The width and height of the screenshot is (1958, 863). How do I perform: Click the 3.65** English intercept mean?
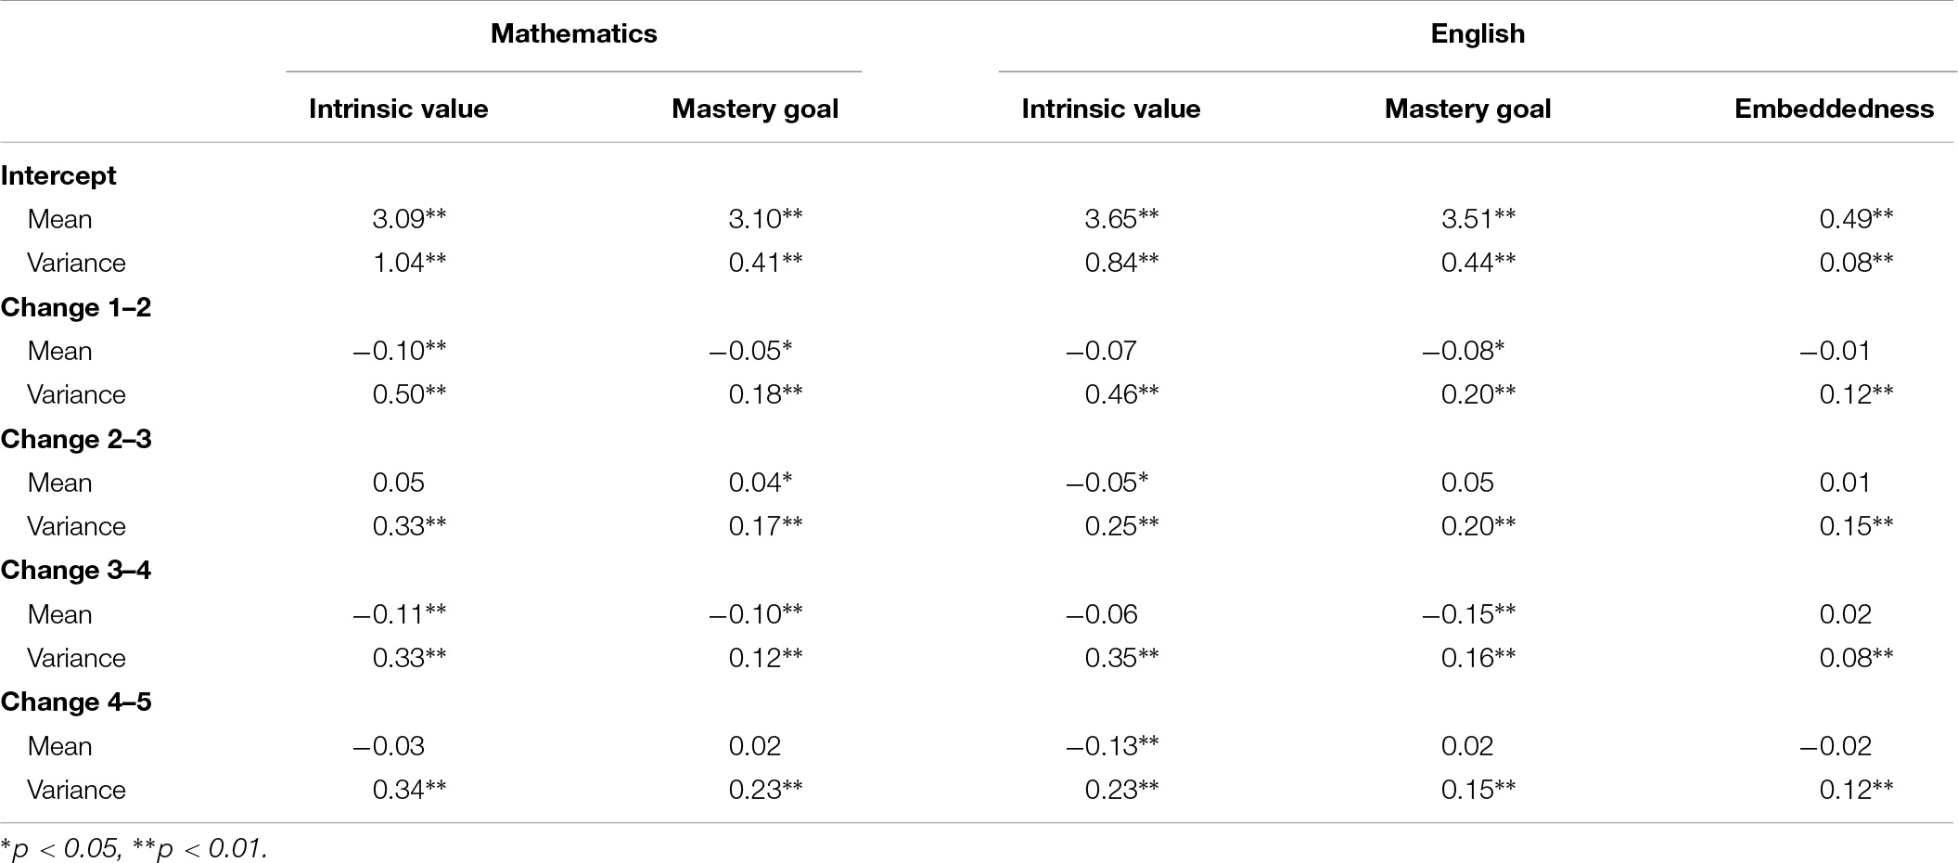(1121, 219)
